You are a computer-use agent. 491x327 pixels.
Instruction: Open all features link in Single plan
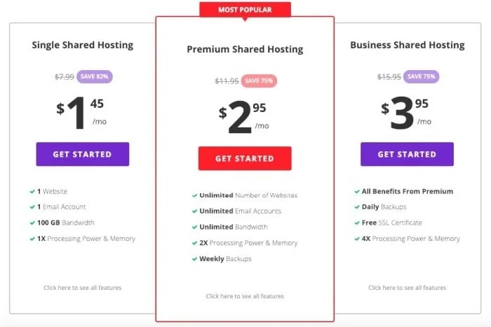point(82,288)
